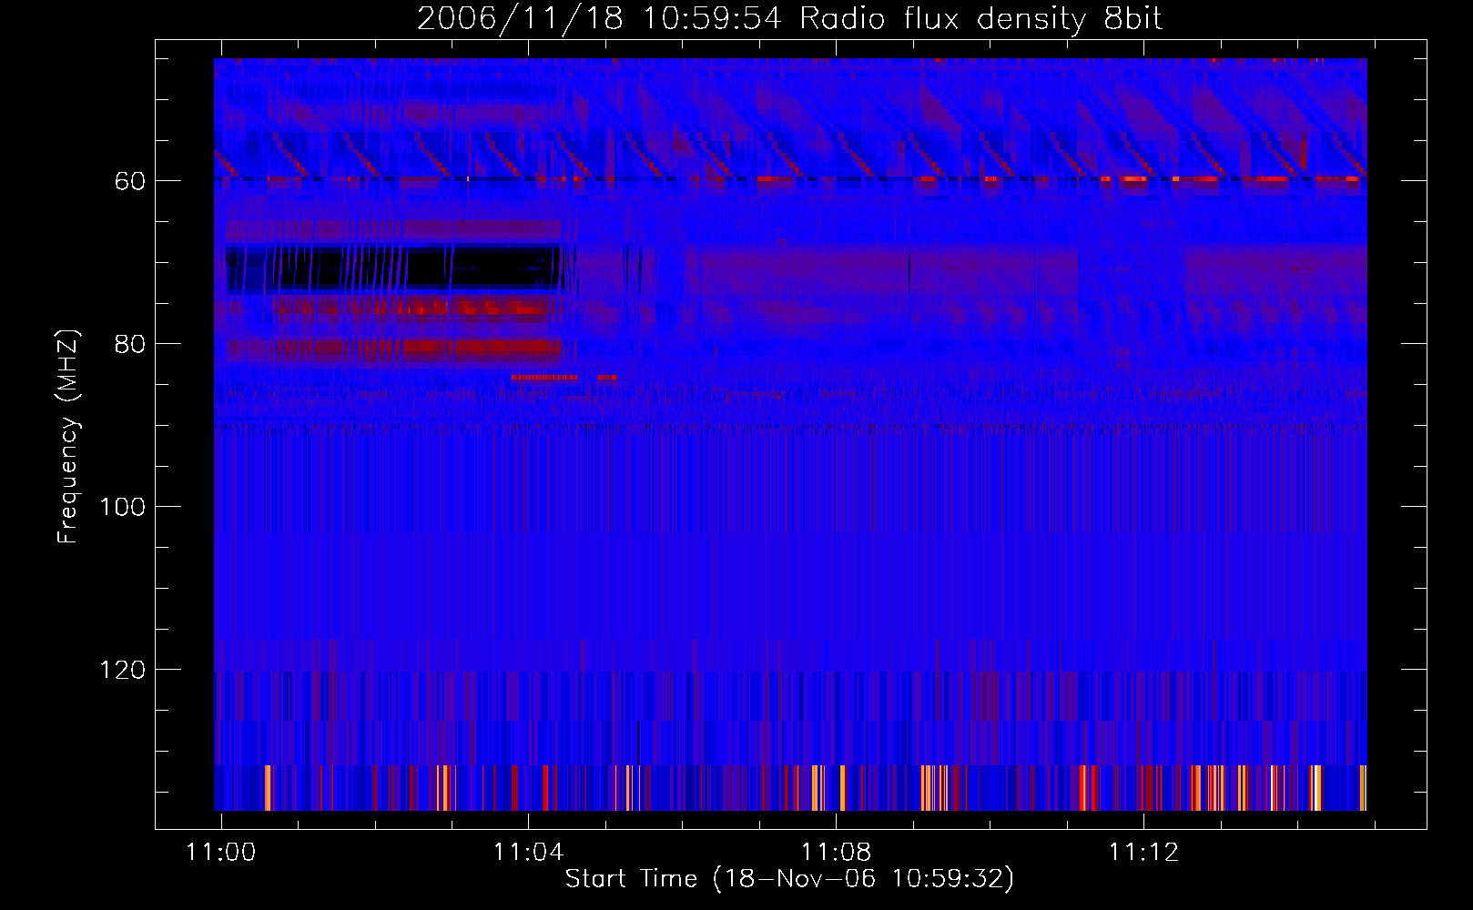Click the plot title "Radio flux density 8bit"

980,18
